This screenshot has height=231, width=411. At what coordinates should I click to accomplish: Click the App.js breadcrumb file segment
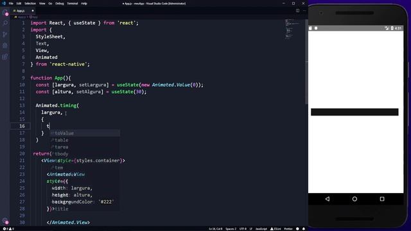click(x=21, y=17)
